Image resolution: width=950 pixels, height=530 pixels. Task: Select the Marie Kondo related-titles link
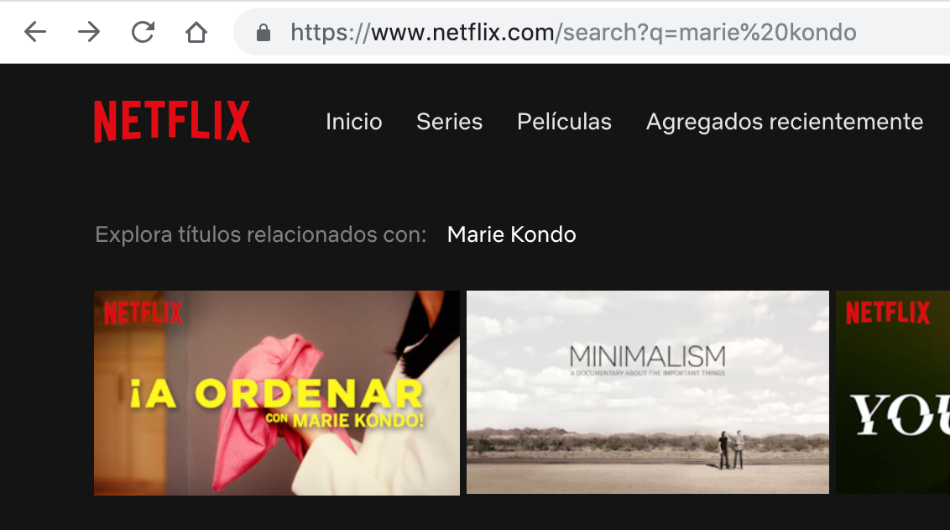[511, 234]
